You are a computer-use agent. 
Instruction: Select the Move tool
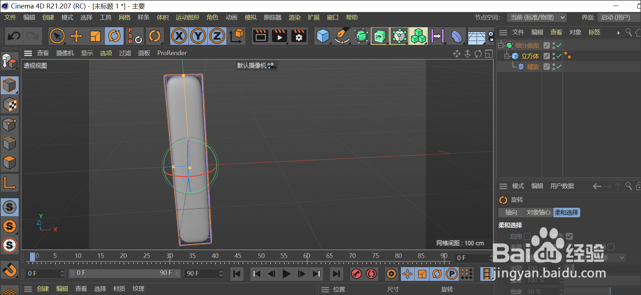pos(76,36)
